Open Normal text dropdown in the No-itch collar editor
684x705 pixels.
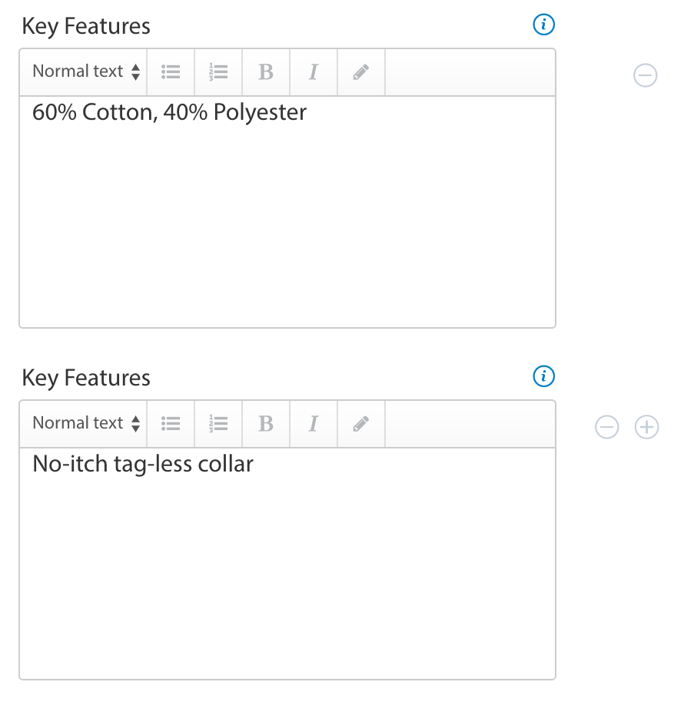coord(86,424)
